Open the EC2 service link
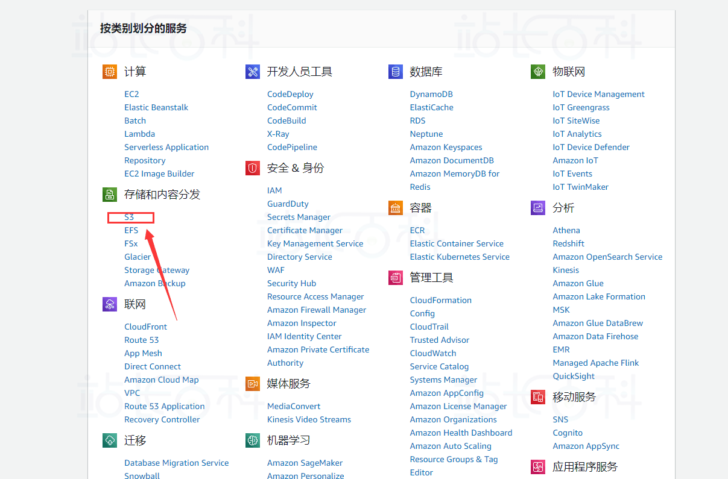This screenshot has width=728, height=479. pyautogui.click(x=131, y=94)
